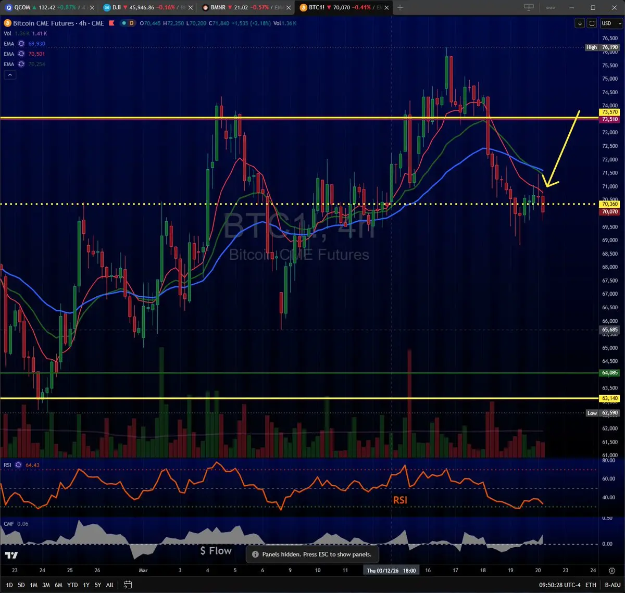
Task: Open the go-to-date calendar icon
Action: click(128, 585)
